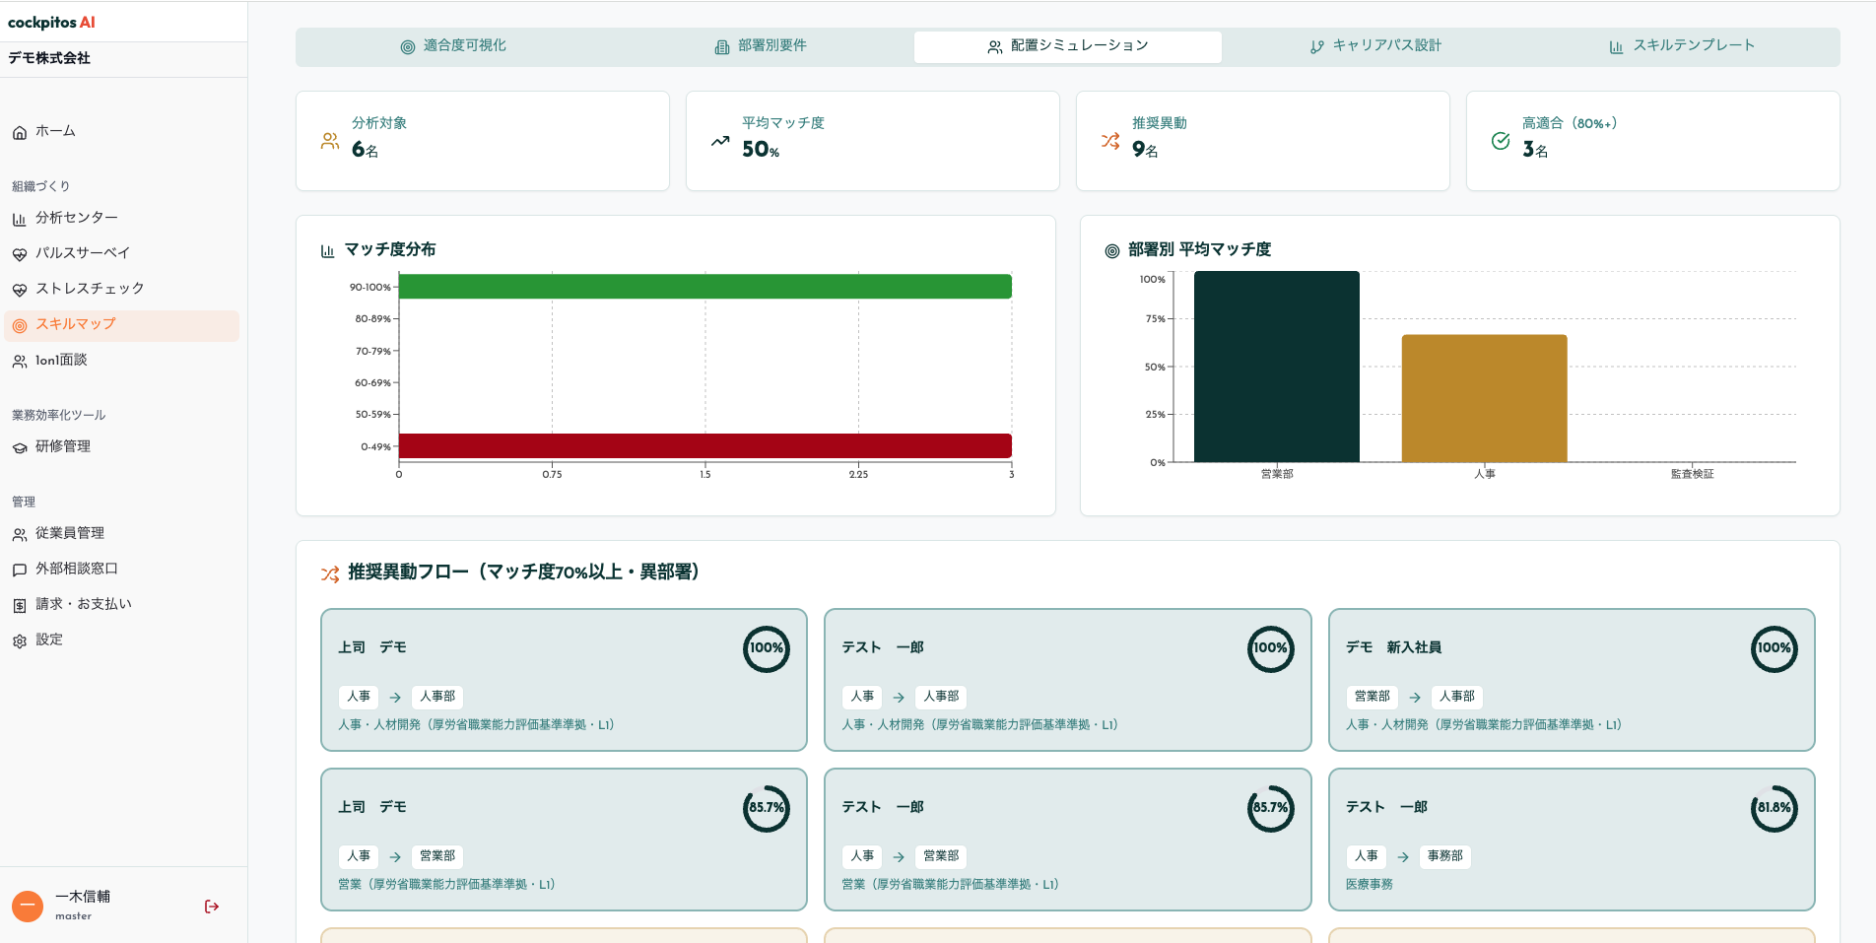This screenshot has width=1876, height=943.
Task: Click the arrow between 人事 and 事務部
Action: tap(1403, 857)
